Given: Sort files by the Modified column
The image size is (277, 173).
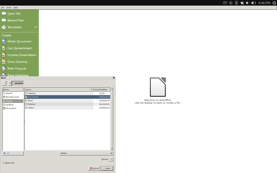Looking at the screenshot, I should (105, 90).
